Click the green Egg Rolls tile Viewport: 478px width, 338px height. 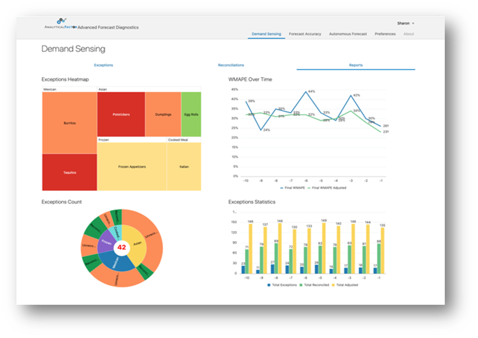point(191,114)
